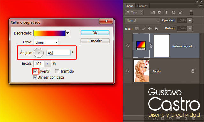
Task: Open the Normal blend mode dropdown
Action: click(142, 21)
